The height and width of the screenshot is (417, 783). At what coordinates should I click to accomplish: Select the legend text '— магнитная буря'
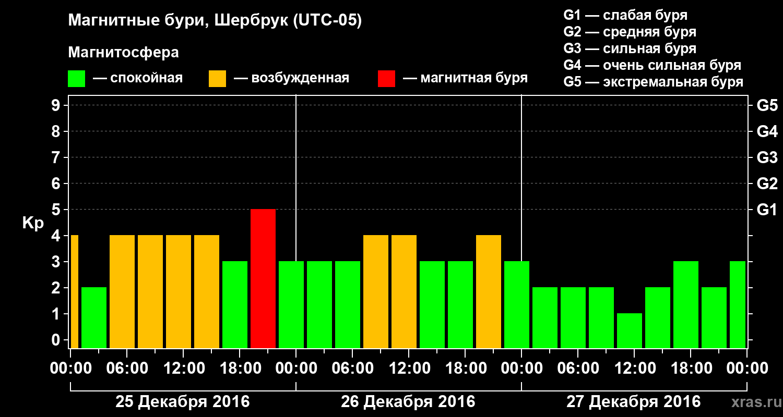click(465, 78)
